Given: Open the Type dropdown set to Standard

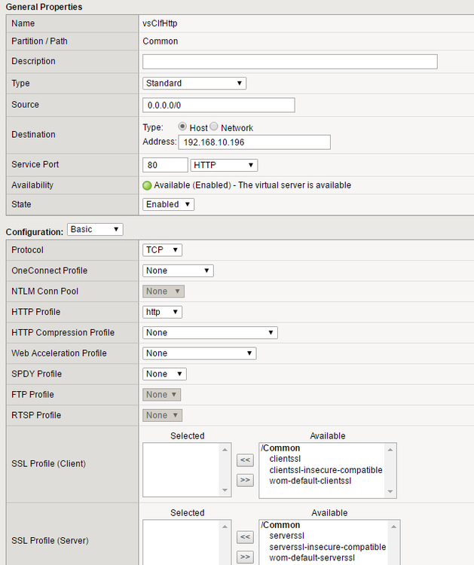Looking at the screenshot, I should pos(194,84).
